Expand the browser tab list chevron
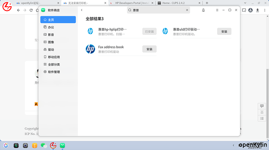The image size is (269, 150). [x=245, y=3]
